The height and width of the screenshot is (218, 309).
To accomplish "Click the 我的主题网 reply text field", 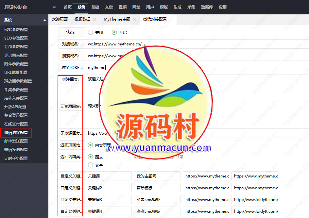I will click(x=157, y=176).
